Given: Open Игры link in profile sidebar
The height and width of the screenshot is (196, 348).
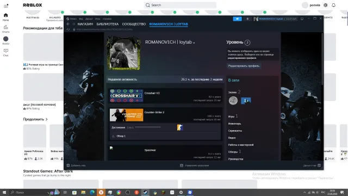Looking at the screenshot, I should (231, 117).
